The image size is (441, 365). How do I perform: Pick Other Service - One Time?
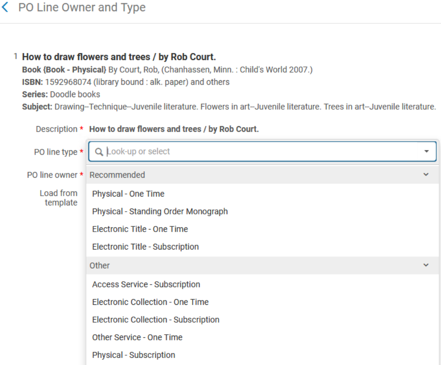[x=137, y=337]
